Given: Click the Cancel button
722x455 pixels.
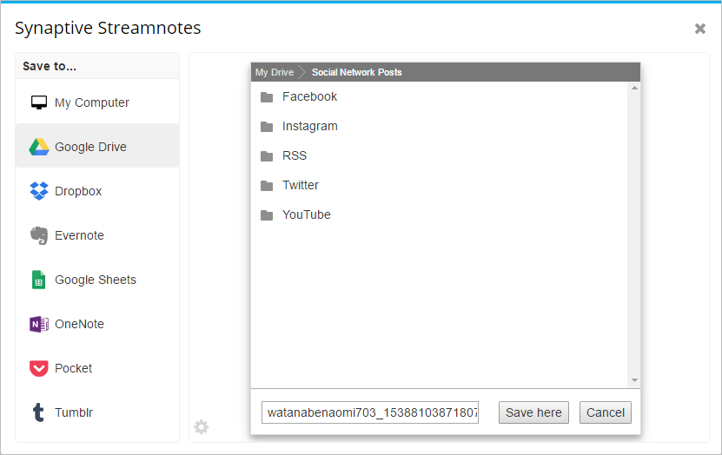Looking at the screenshot, I should click(x=605, y=412).
